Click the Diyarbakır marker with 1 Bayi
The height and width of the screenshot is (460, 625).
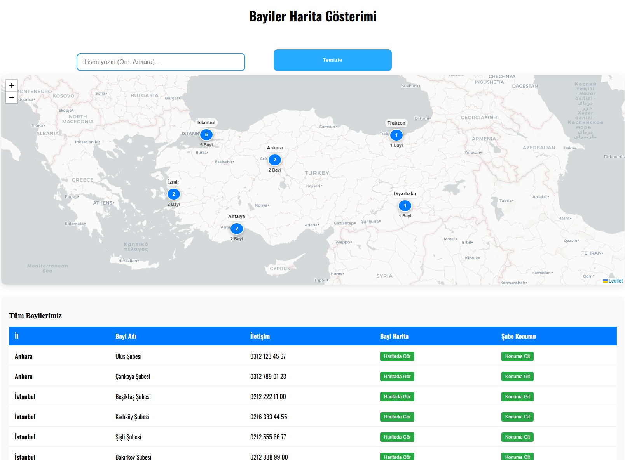[x=405, y=205]
